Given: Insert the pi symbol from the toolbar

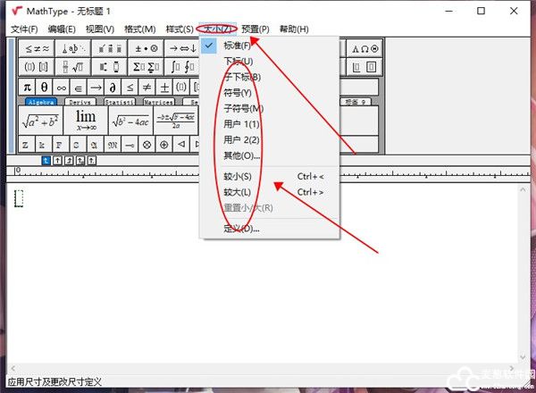Looking at the screenshot, I should pos(28,87).
